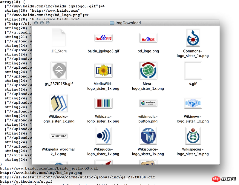The image size is (239, 185).
Task: Click the wikimedia-button.png thumbnail
Action: pyautogui.click(x=148, y=103)
